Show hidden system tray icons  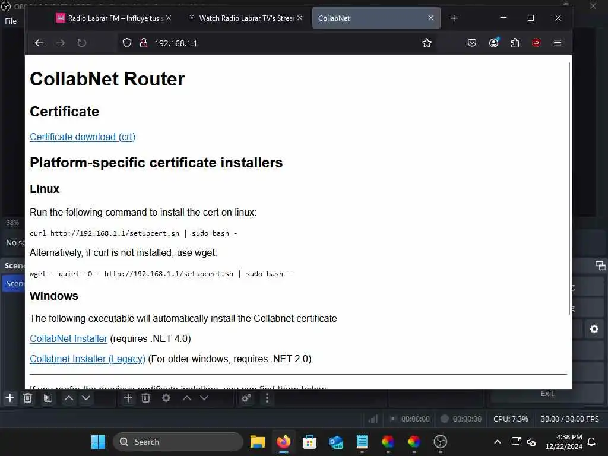tap(498, 442)
